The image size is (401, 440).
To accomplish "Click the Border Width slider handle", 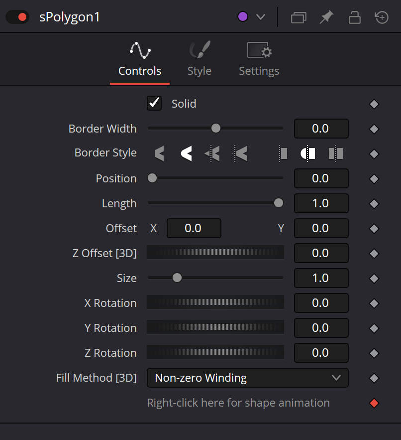I will 216,128.
